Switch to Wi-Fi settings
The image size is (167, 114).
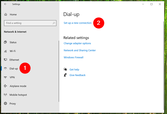(x=13, y=51)
